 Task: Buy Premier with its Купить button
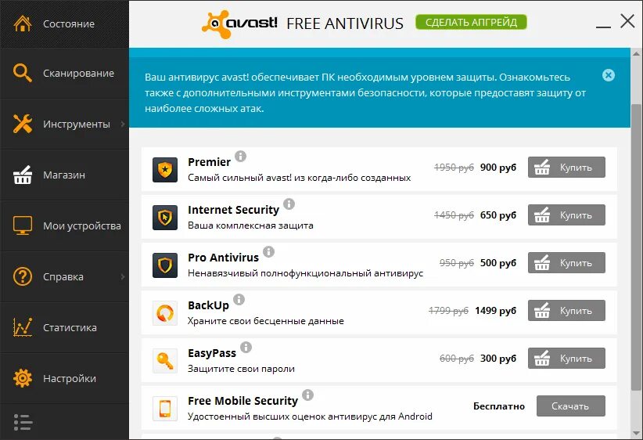tap(566, 167)
